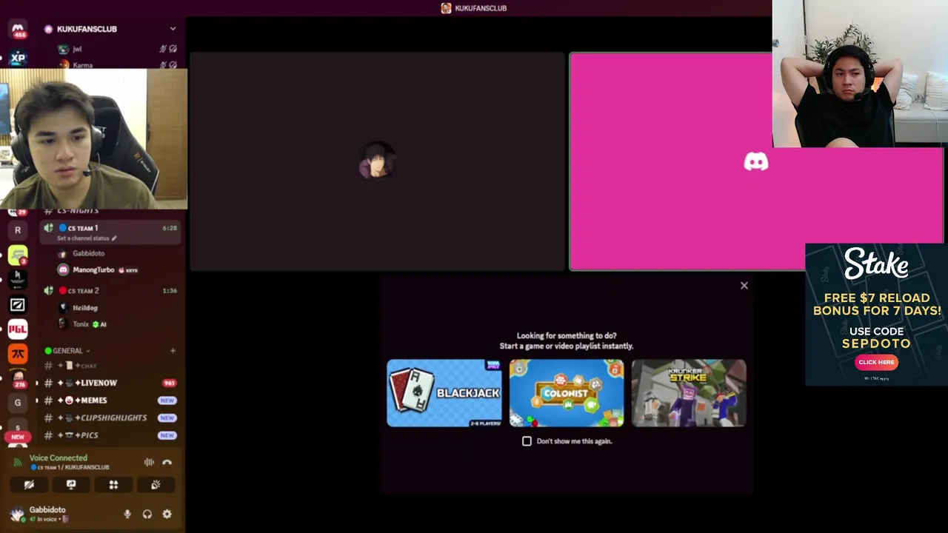This screenshot has height=533, width=948.
Task: Open the LIVENOW text channel
Action: [111, 383]
